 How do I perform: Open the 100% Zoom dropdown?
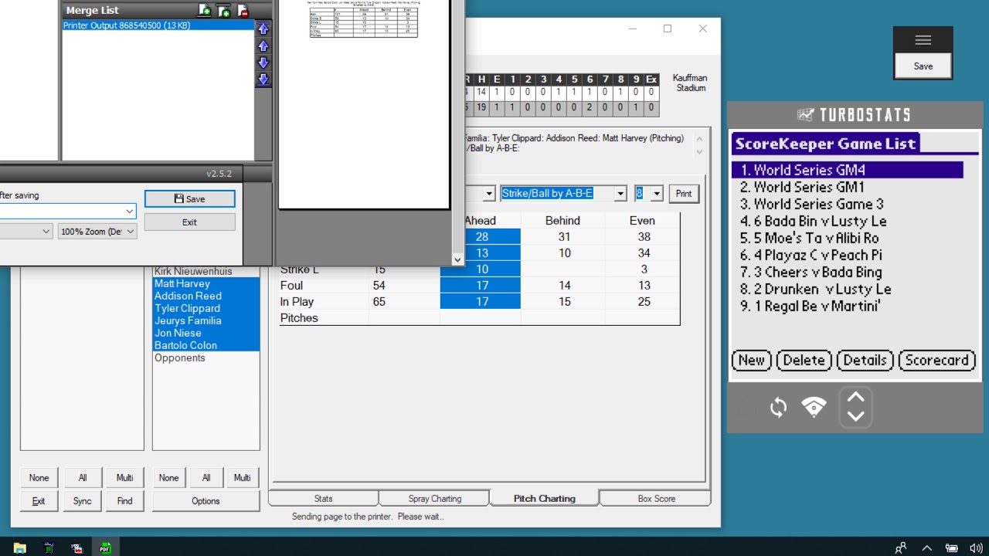pyautogui.click(x=97, y=232)
